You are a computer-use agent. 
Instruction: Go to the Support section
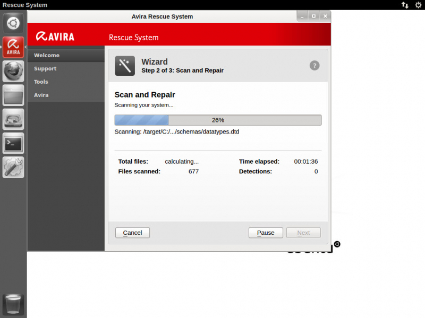(45, 68)
